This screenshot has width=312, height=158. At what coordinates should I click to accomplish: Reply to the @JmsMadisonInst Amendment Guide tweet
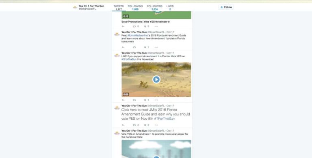tap(123, 48)
